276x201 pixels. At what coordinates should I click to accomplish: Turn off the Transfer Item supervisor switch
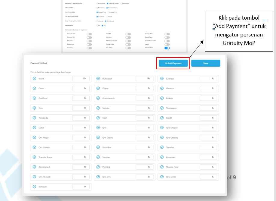tap(167, 48)
